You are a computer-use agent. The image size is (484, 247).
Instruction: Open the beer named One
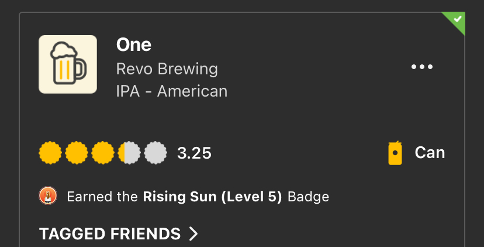click(134, 44)
